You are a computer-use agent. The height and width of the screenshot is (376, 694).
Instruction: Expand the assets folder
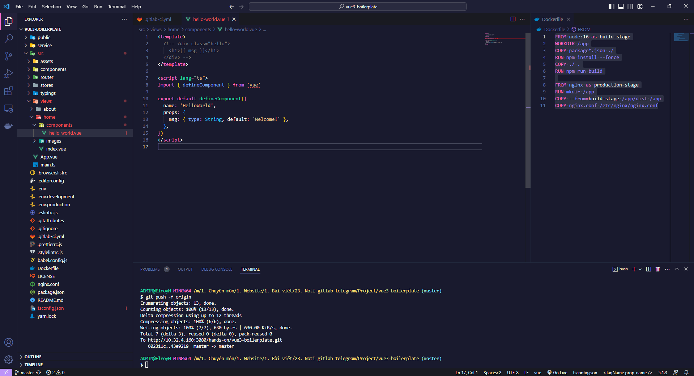[x=75, y=61]
